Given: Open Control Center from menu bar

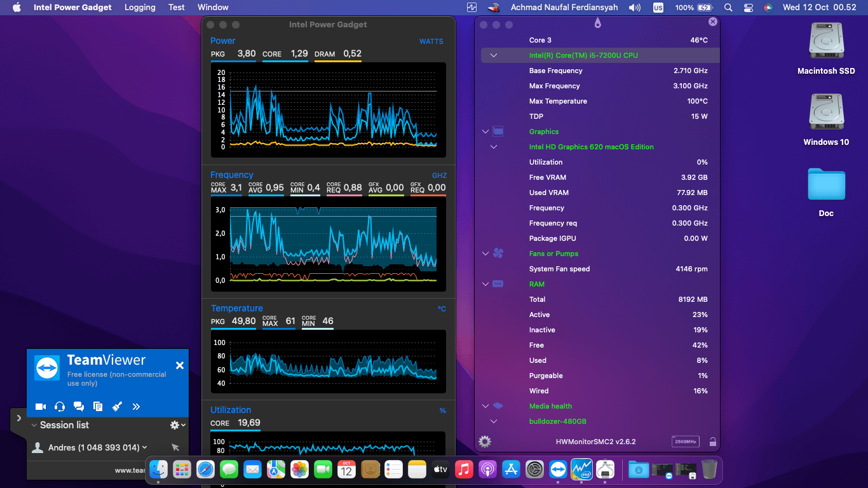Looking at the screenshot, I should pos(748,8).
